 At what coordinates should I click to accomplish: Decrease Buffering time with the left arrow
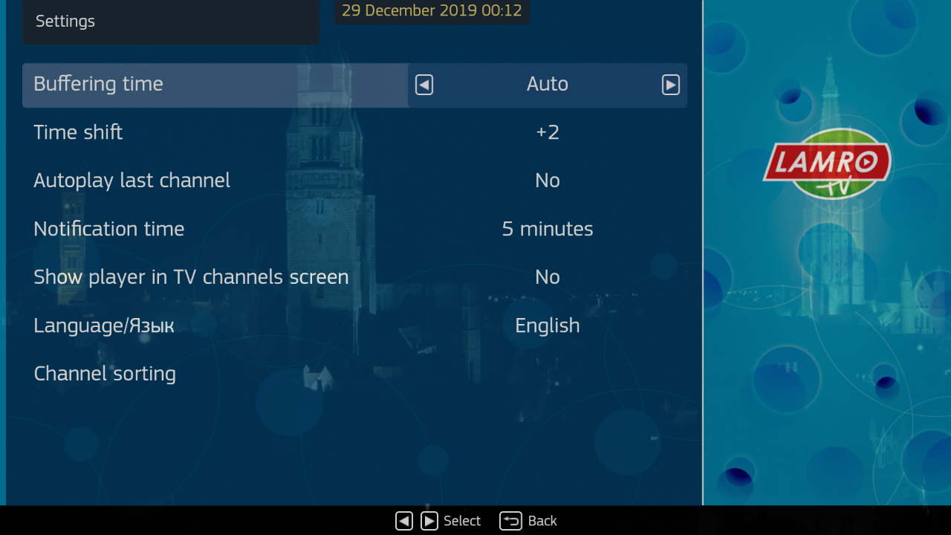423,85
